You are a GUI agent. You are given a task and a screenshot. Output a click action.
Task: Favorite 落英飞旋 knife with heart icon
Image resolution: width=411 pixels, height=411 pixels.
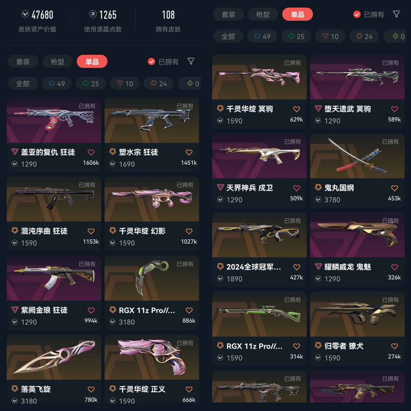click(91, 389)
